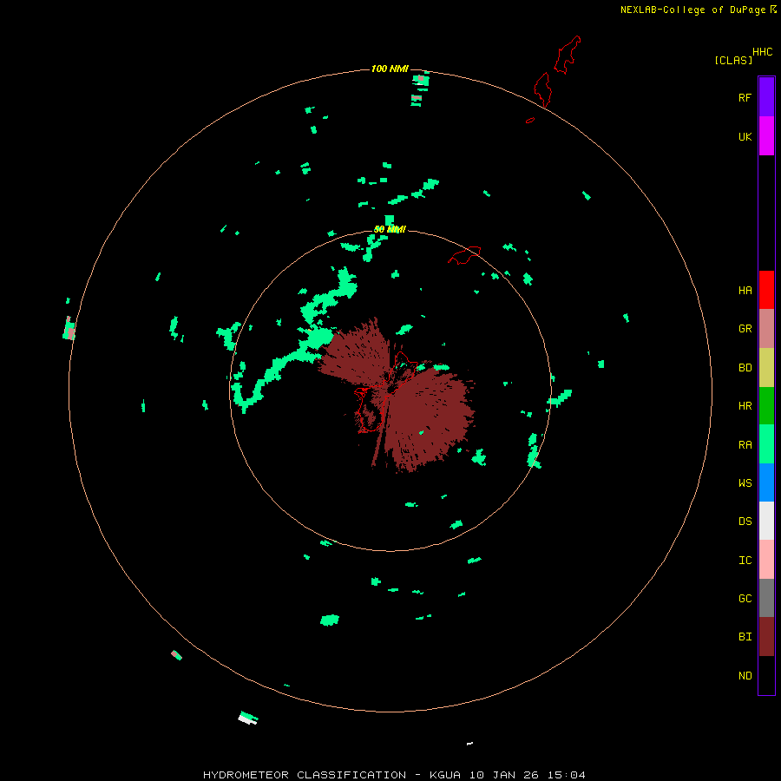Screen dimensions: 781x781
Task: Click the UK magenta legend swatch
Action: (766, 136)
